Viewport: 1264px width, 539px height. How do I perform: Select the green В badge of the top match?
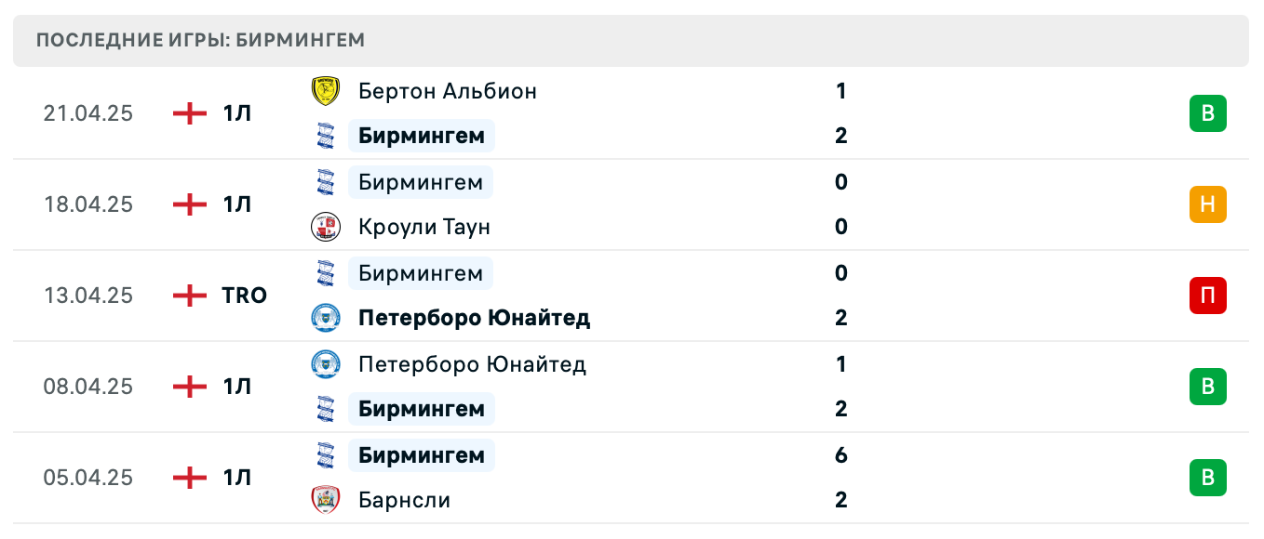click(1207, 112)
